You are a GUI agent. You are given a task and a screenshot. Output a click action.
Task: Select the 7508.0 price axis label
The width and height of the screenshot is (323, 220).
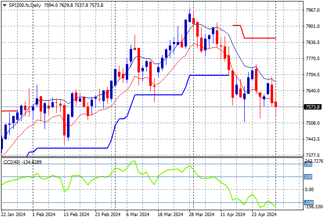coord(313,123)
